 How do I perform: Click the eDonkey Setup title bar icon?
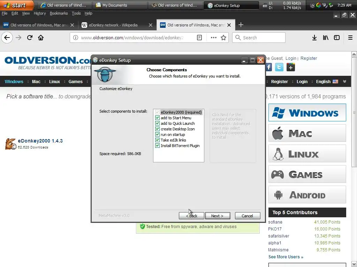pyautogui.click(x=96, y=60)
